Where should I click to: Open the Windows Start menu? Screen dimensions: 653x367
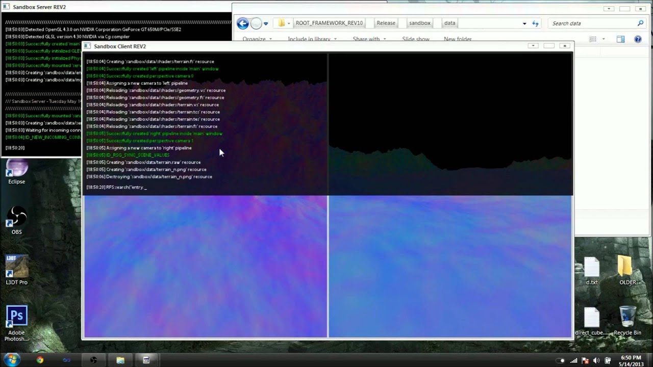click(x=12, y=360)
